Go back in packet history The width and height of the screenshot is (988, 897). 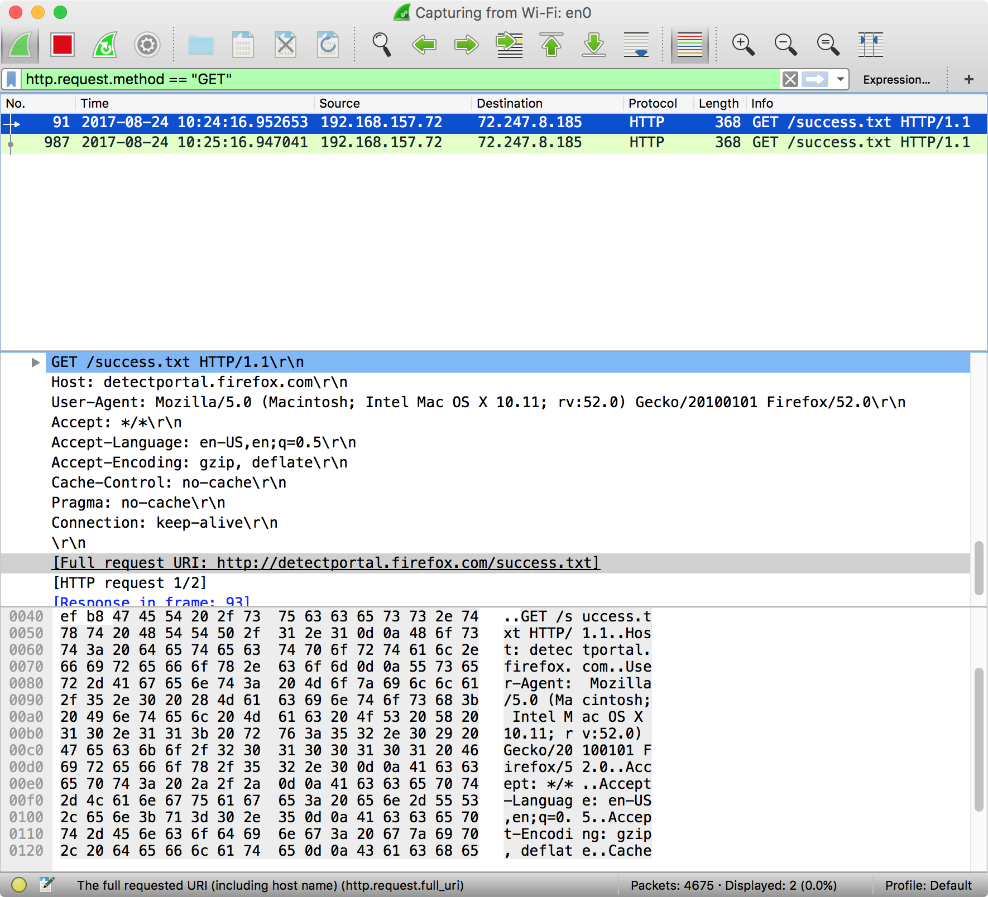point(424,45)
